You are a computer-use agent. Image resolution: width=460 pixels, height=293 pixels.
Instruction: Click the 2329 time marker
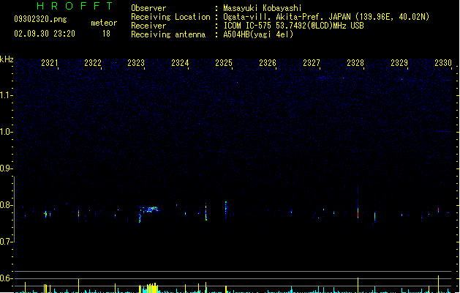point(399,63)
